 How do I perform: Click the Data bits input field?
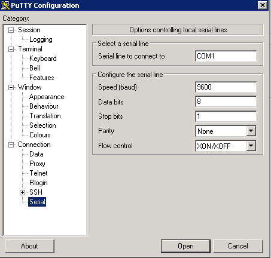coord(226,102)
